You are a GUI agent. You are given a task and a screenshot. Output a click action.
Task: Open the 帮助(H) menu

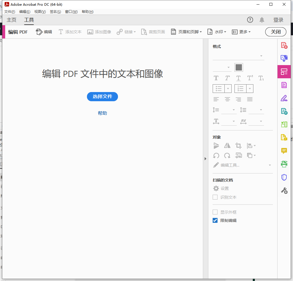[88, 12]
